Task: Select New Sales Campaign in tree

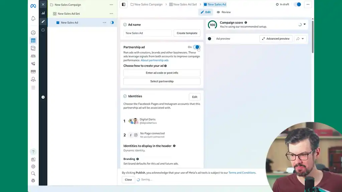Action: pos(68,5)
